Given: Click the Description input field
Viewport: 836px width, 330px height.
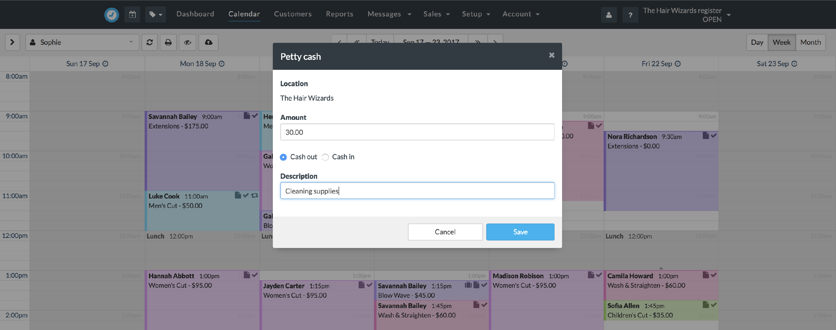Looking at the screenshot, I should pyautogui.click(x=417, y=191).
